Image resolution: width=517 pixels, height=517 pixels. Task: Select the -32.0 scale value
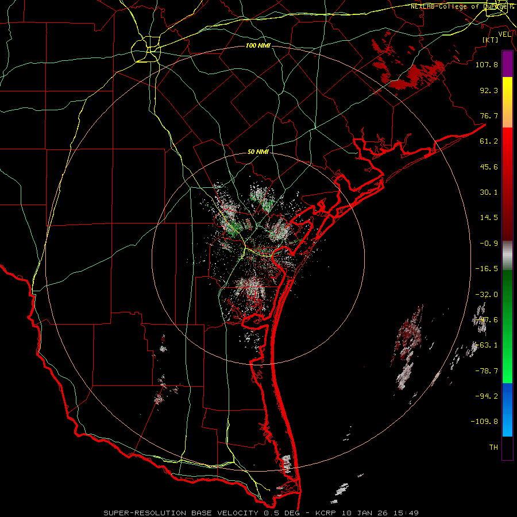487,295
